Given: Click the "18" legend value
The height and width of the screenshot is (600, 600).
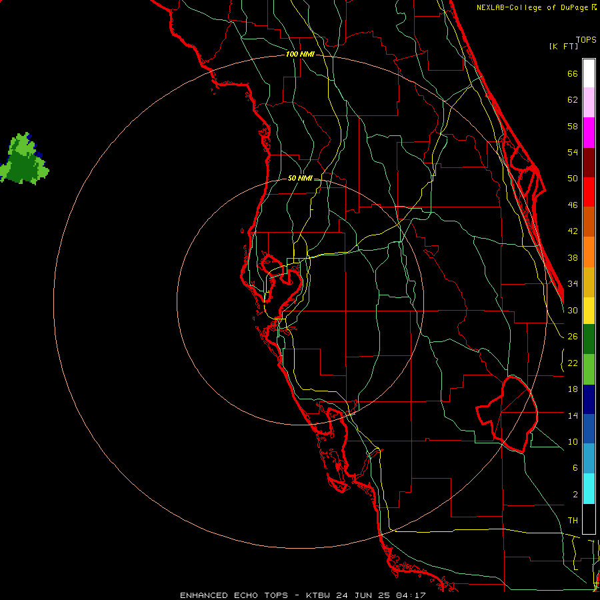Looking at the screenshot, I should pyautogui.click(x=573, y=389).
